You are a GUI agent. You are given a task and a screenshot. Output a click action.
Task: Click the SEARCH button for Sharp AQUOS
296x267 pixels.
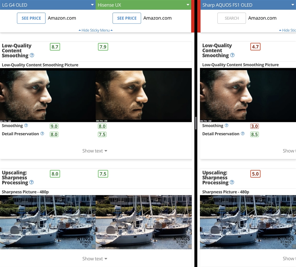(232, 18)
